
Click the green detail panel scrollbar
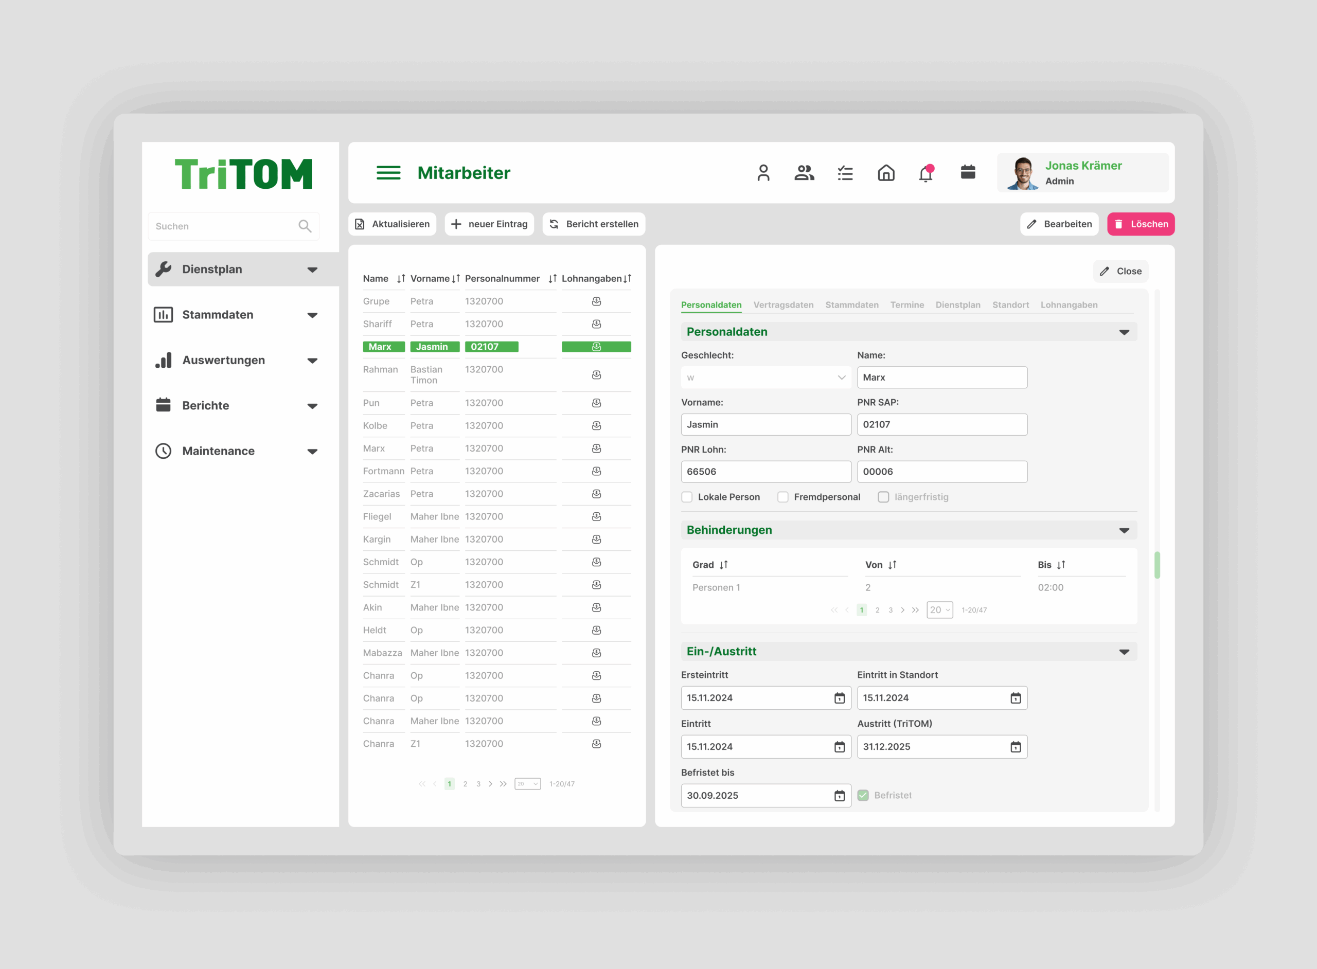pyautogui.click(x=1157, y=565)
